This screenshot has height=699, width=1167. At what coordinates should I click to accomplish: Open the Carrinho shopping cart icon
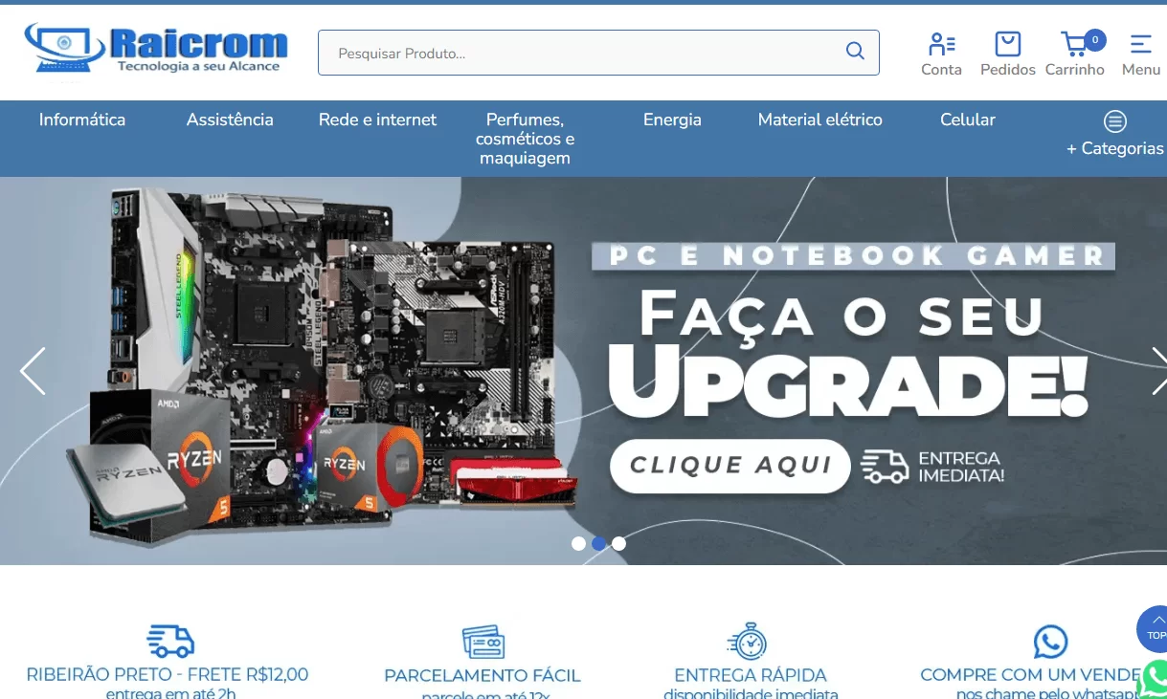click(1076, 44)
